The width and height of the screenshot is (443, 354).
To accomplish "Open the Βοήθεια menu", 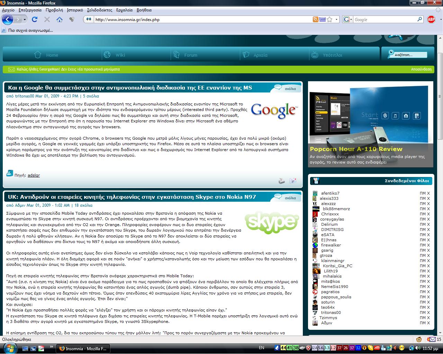I will coord(144,10).
